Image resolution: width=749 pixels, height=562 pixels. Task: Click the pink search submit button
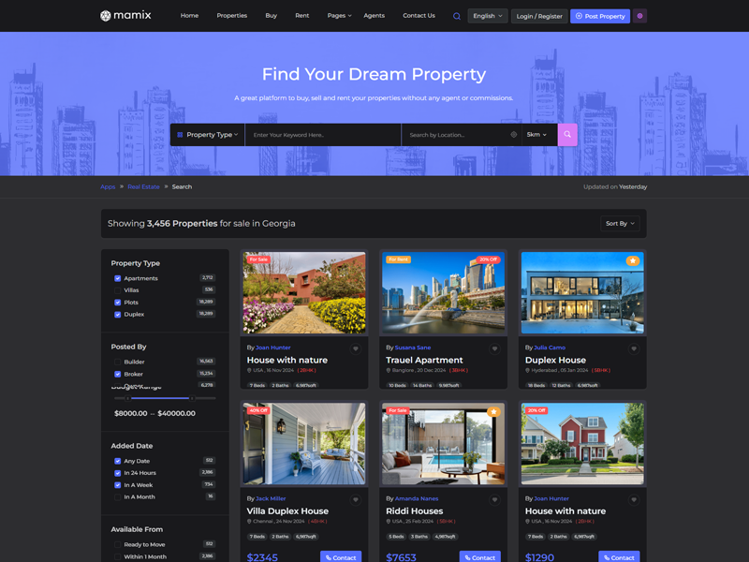(567, 135)
